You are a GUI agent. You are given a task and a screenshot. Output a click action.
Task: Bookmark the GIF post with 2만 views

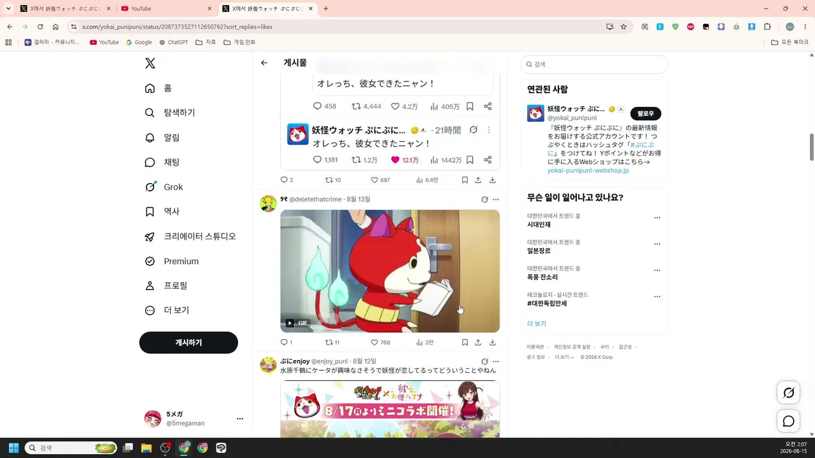465,342
